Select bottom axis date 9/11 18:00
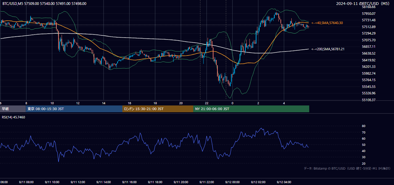This screenshot has height=185, width=394. (x=155, y=182)
